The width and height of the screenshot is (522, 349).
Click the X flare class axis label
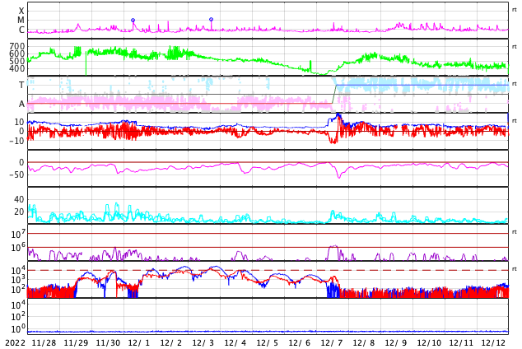pyautogui.click(x=21, y=11)
